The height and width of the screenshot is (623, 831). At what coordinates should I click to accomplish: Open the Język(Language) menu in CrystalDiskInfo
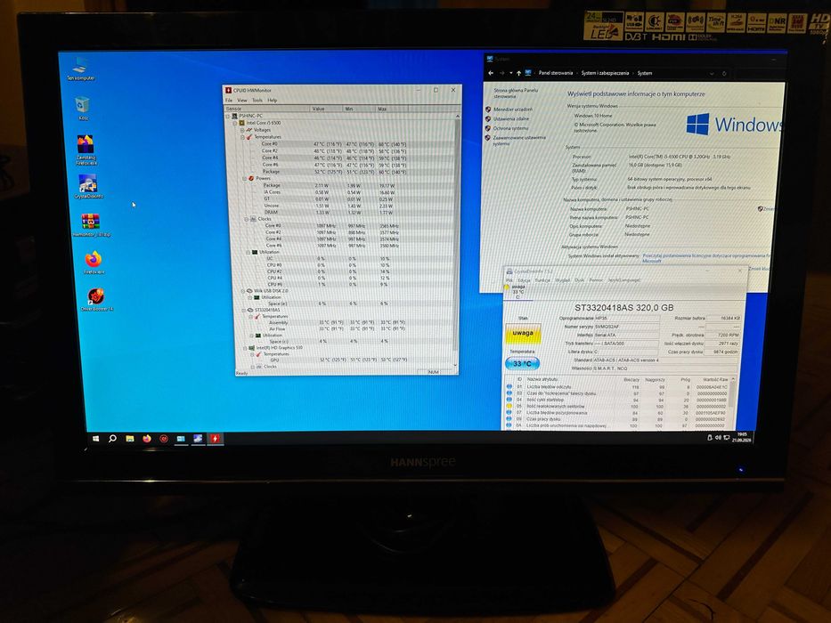[623, 279]
